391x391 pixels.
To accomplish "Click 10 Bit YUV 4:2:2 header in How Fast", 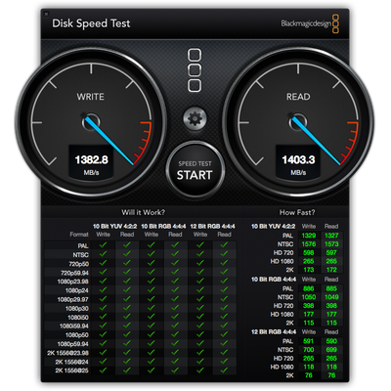I will click(274, 226).
